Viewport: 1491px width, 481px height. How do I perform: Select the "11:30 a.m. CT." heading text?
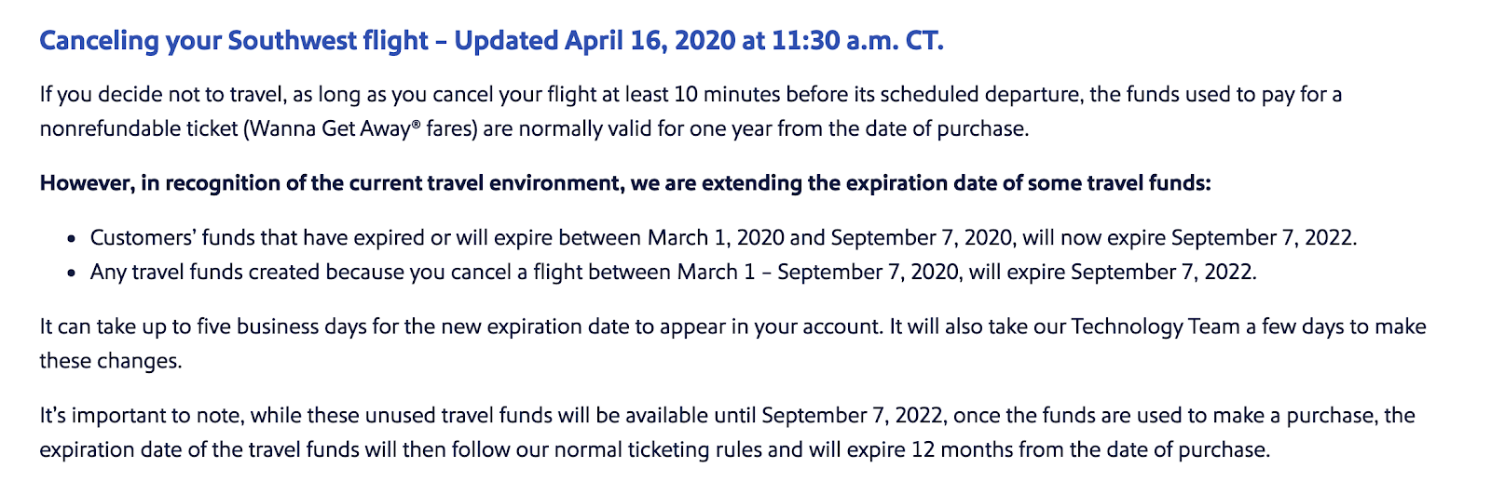click(x=857, y=42)
